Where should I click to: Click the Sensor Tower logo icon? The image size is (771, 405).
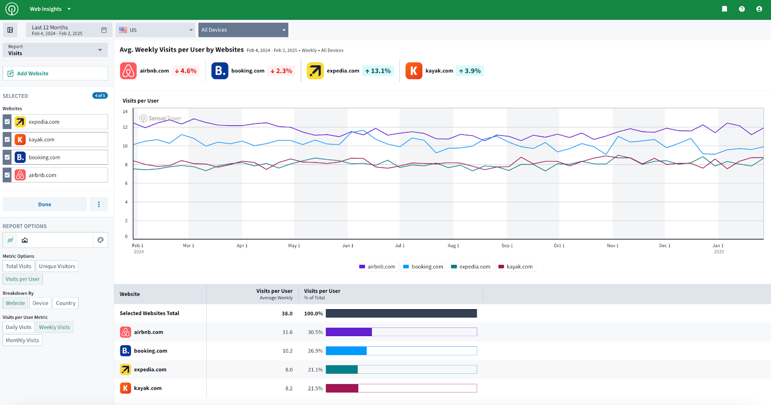coord(12,9)
